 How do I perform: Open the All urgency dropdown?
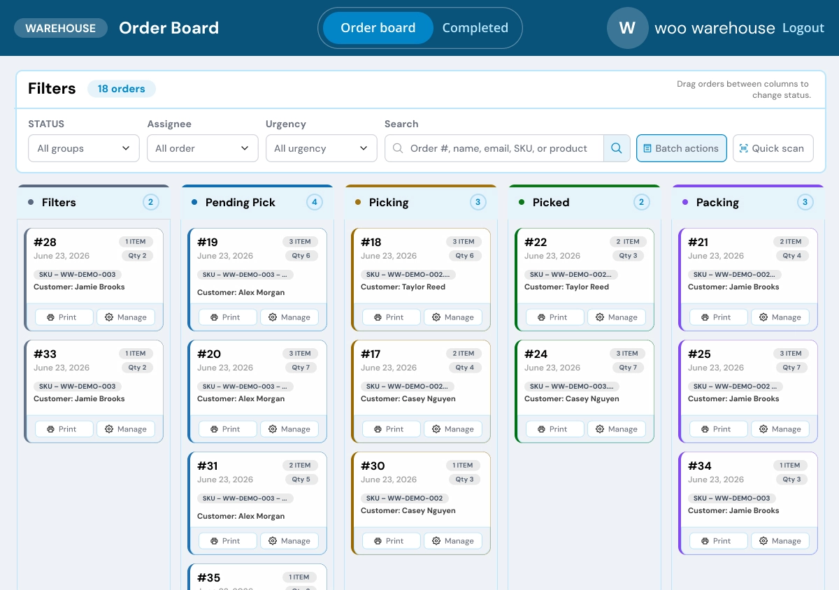point(322,148)
